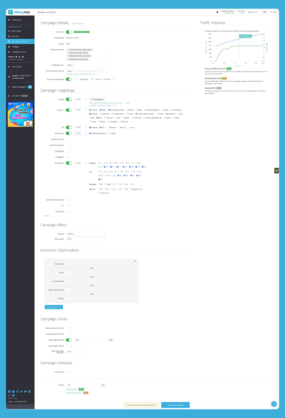This screenshot has width=285, height=418.
Task: Open Estimation Tools in the sidebar
Action: click(x=19, y=52)
